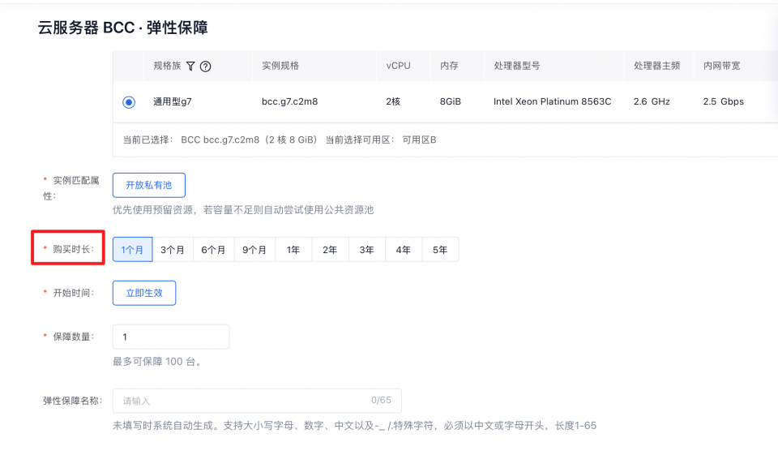Click the 未填写时系统自动生成 naming rule hint

[x=354, y=426]
